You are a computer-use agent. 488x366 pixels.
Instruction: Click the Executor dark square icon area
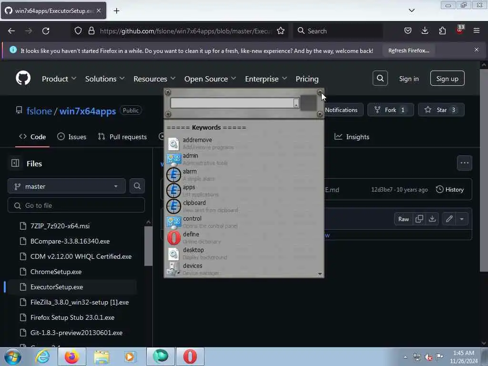coord(308,103)
